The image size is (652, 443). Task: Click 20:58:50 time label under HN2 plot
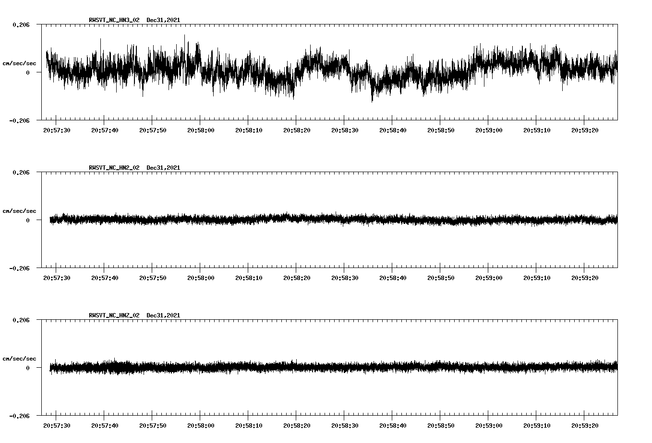click(x=441, y=278)
